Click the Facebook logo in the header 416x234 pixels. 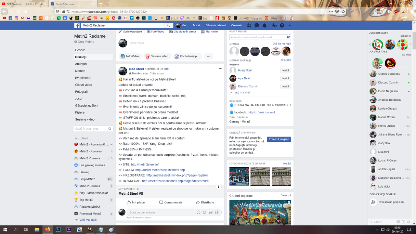[77, 25]
